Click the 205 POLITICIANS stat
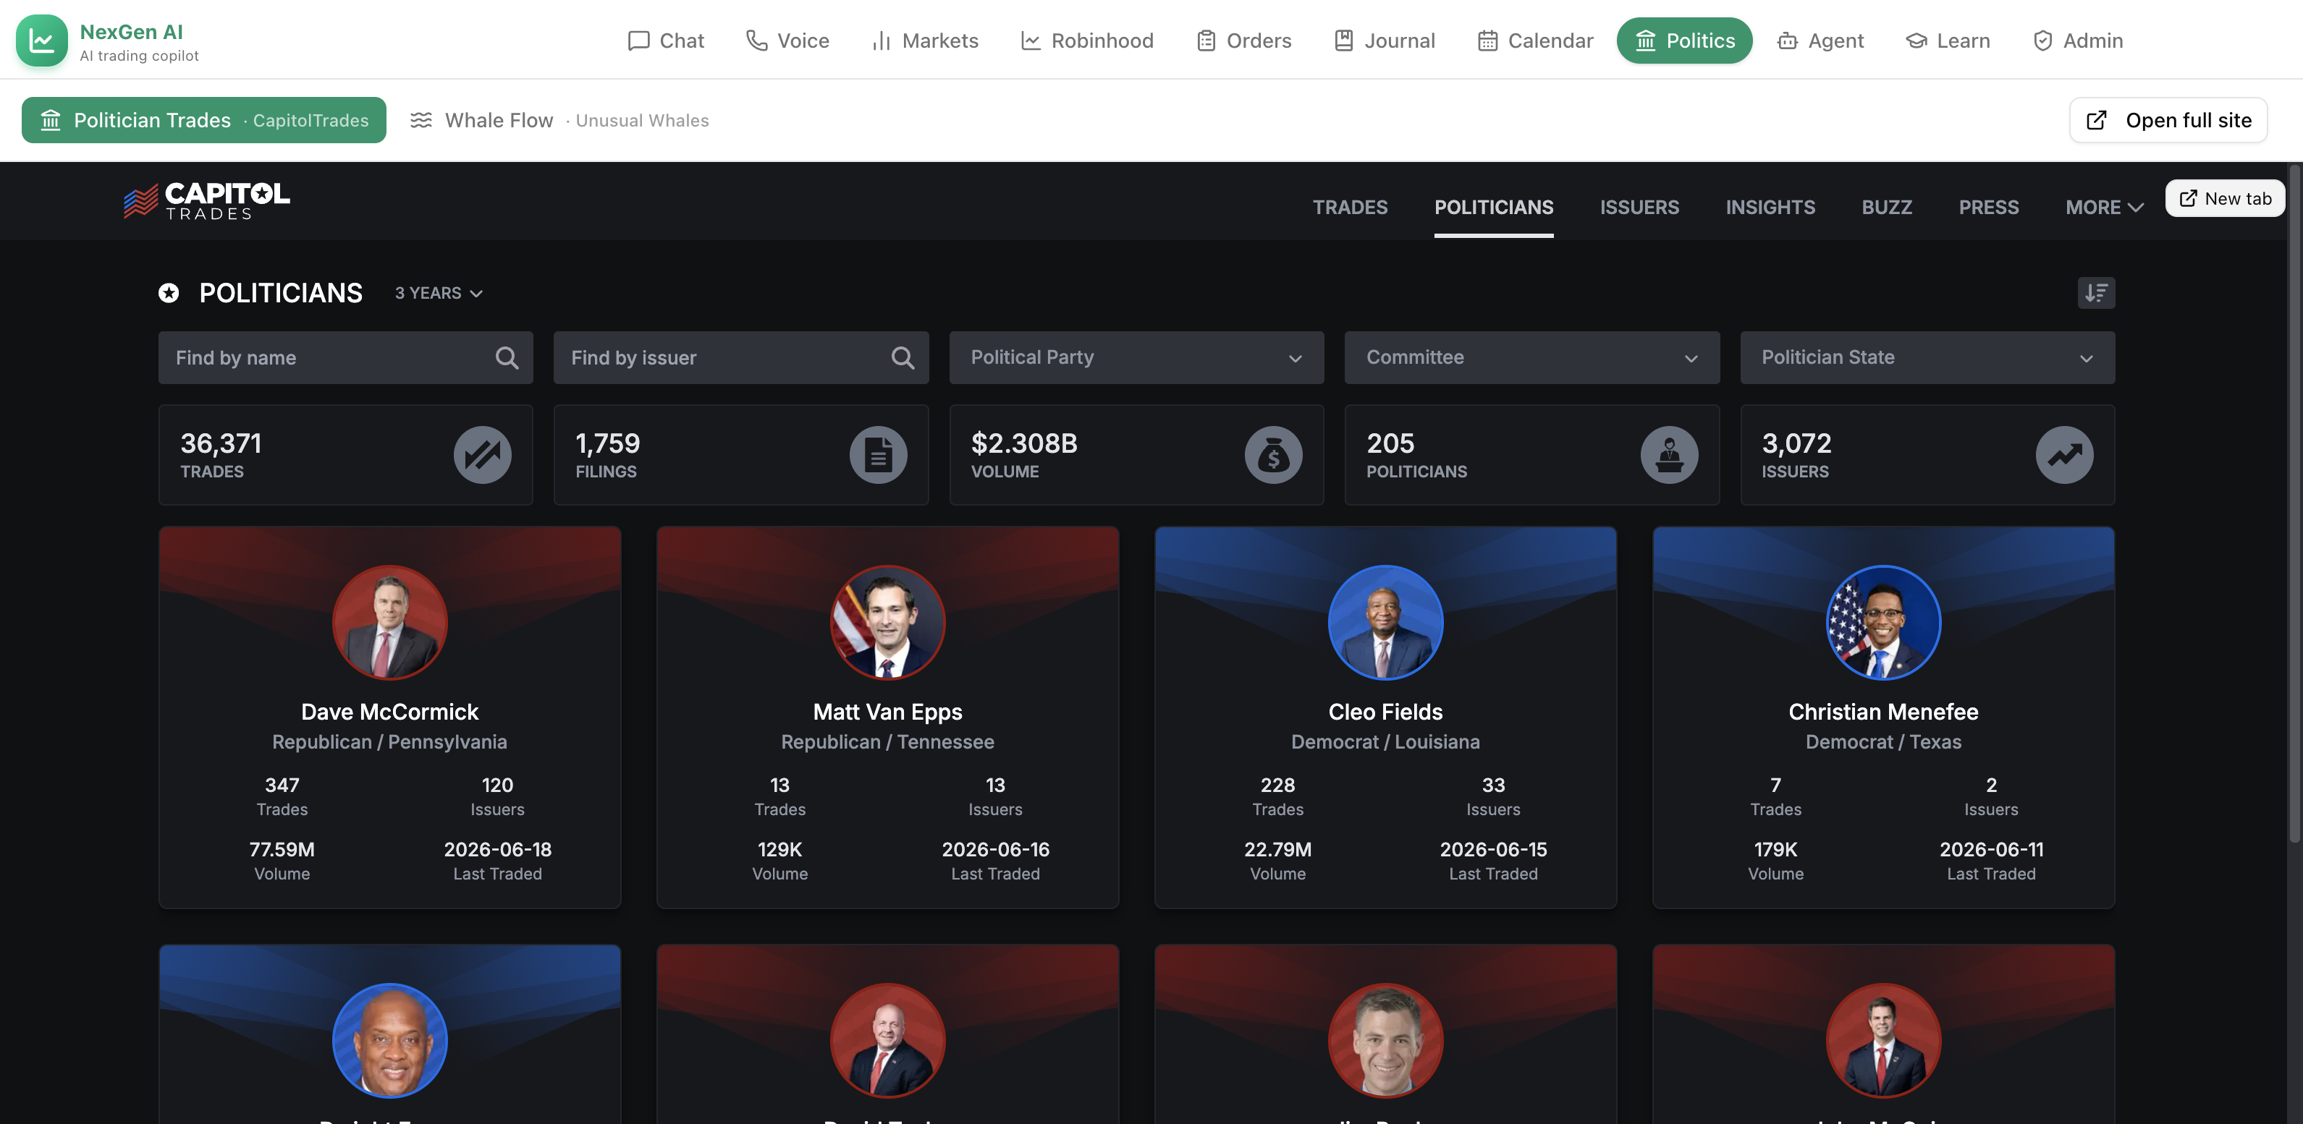2303x1124 pixels. pyautogui.click(x=1531, y=455)
